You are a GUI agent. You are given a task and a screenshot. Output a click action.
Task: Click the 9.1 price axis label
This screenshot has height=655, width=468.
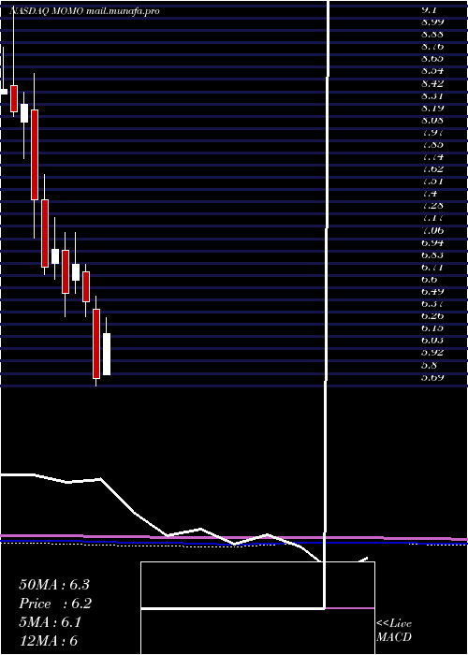click(x=429, y=10)
